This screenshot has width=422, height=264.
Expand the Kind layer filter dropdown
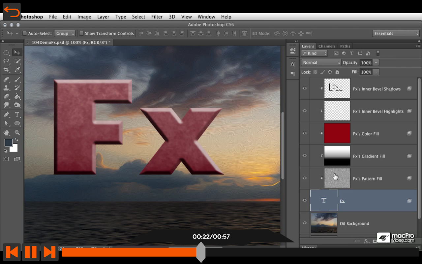click(315, 53)
